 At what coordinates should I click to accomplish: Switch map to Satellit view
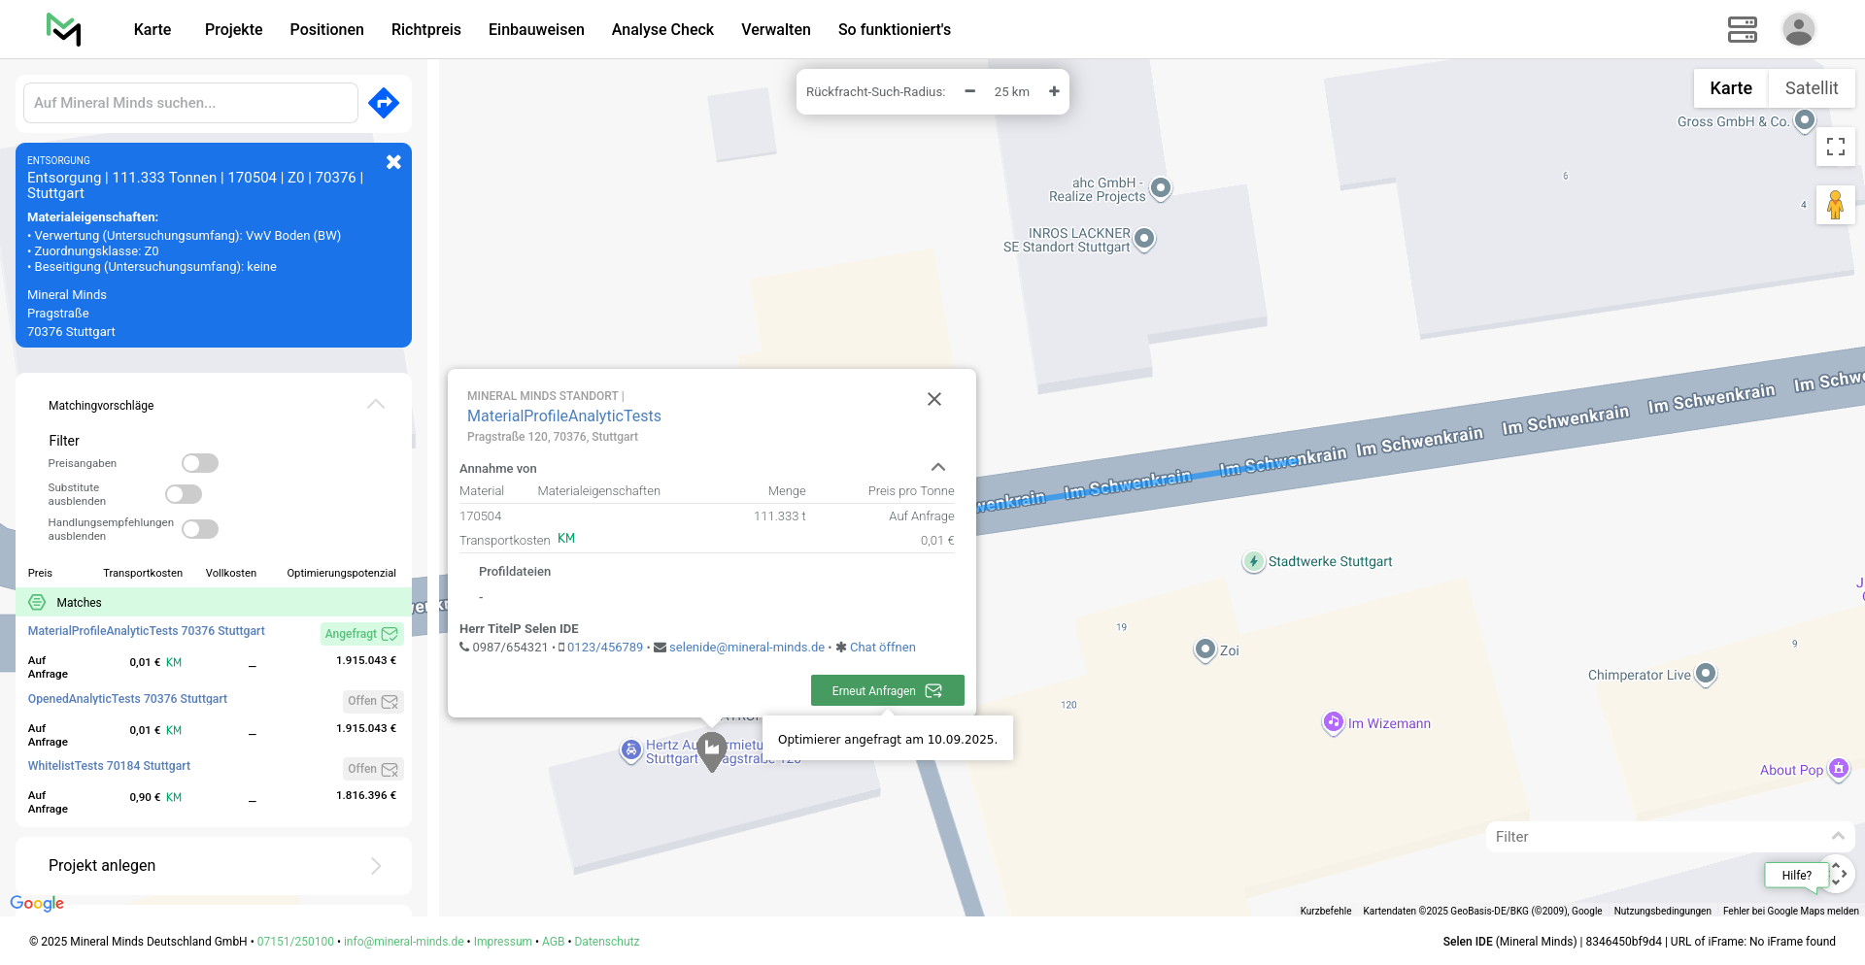pos(1811,88)
